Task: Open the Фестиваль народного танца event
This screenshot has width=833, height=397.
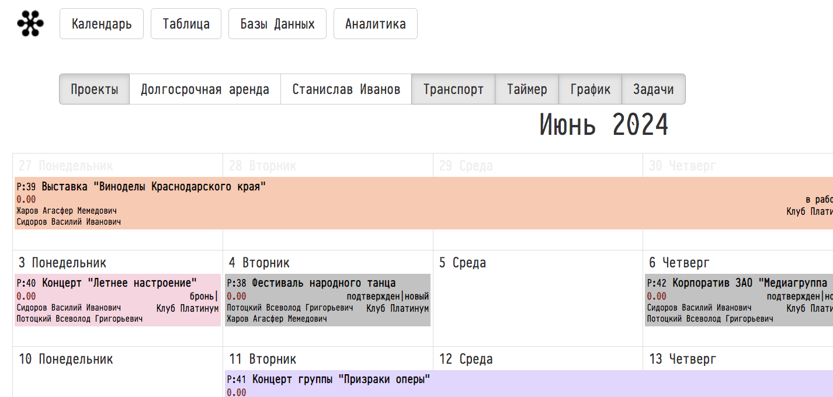Action: pos(324,283)
